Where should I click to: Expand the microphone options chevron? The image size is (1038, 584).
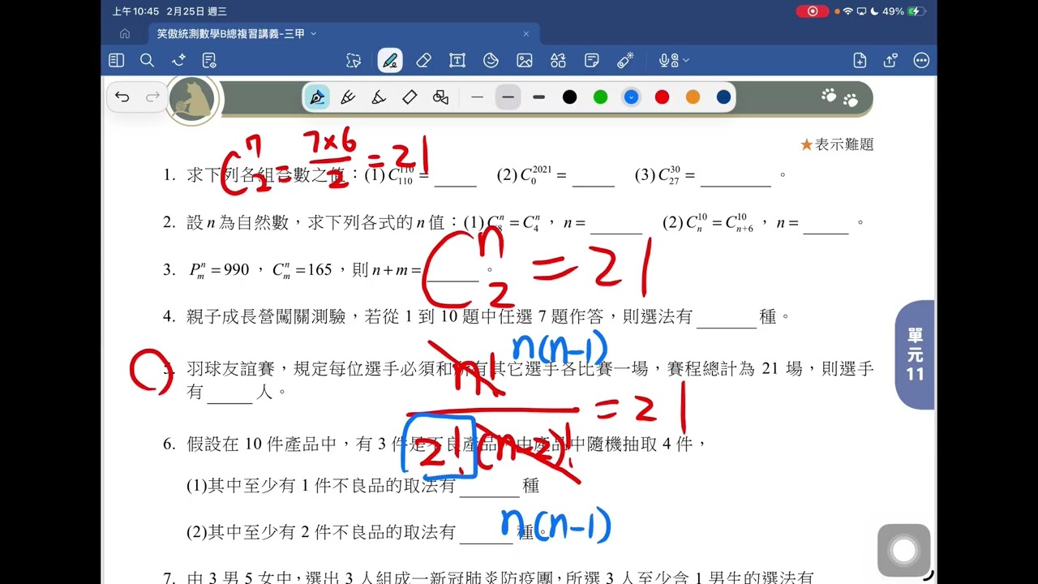[x=686, y=60]
